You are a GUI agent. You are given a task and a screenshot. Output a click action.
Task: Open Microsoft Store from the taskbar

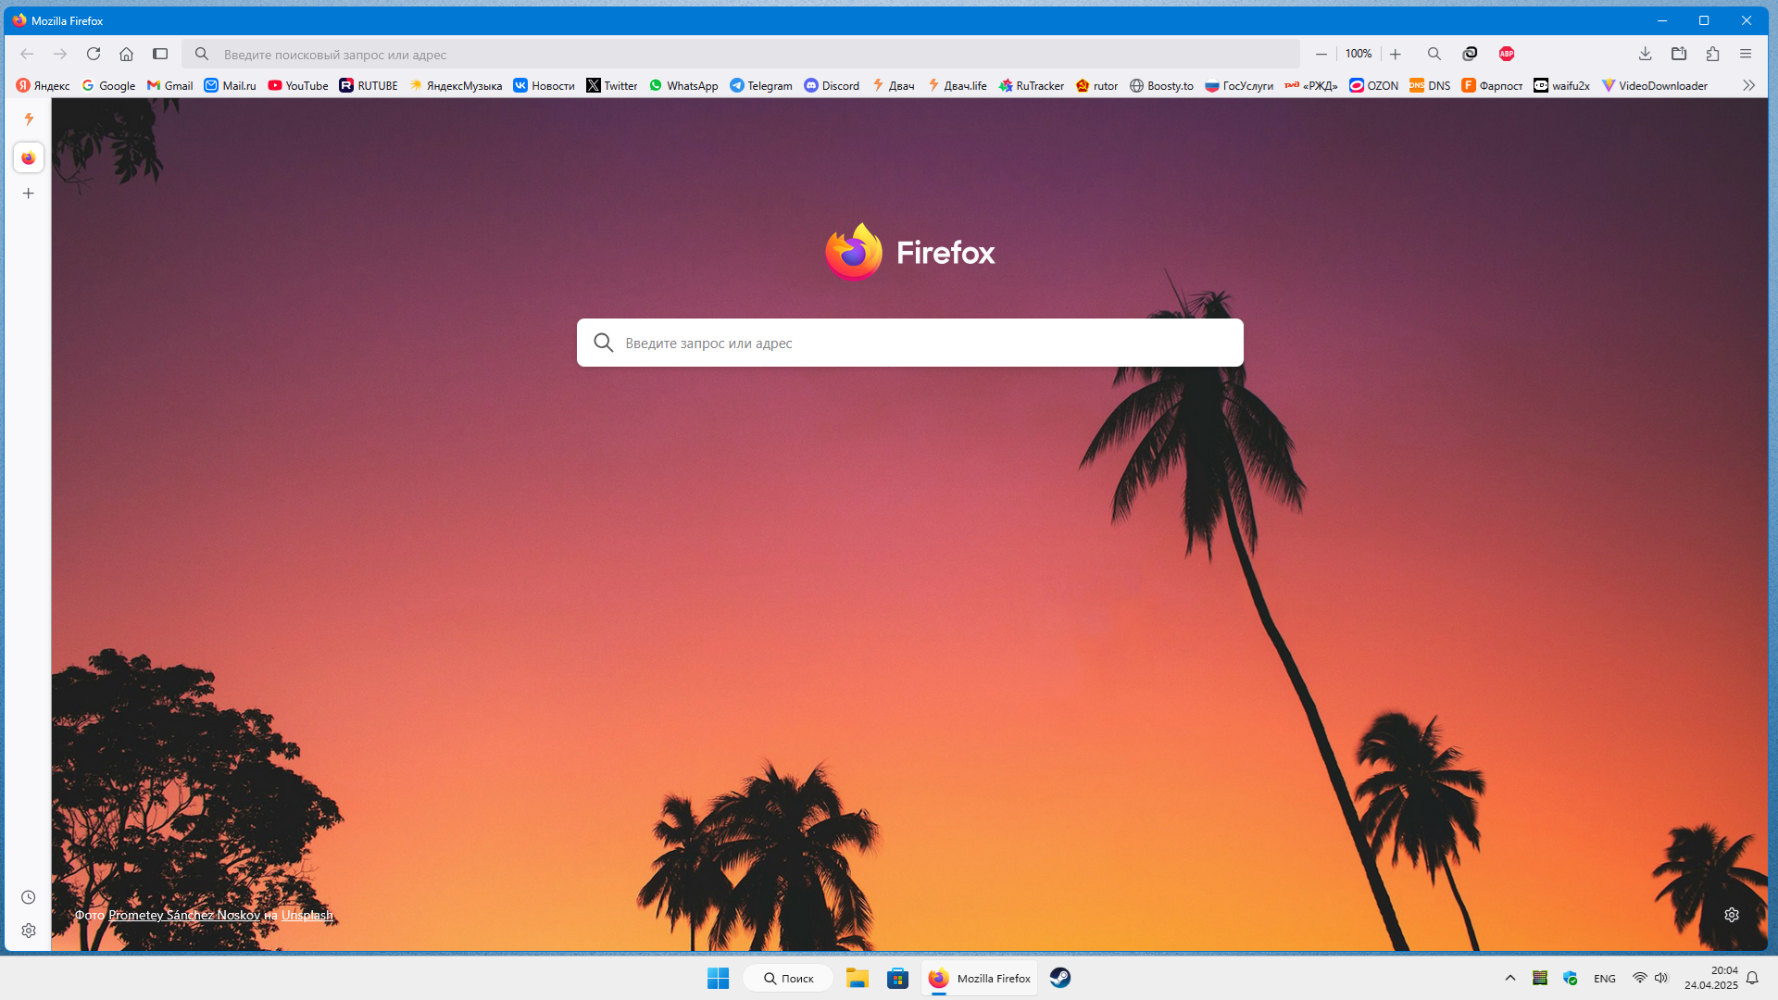pos(897,978)
